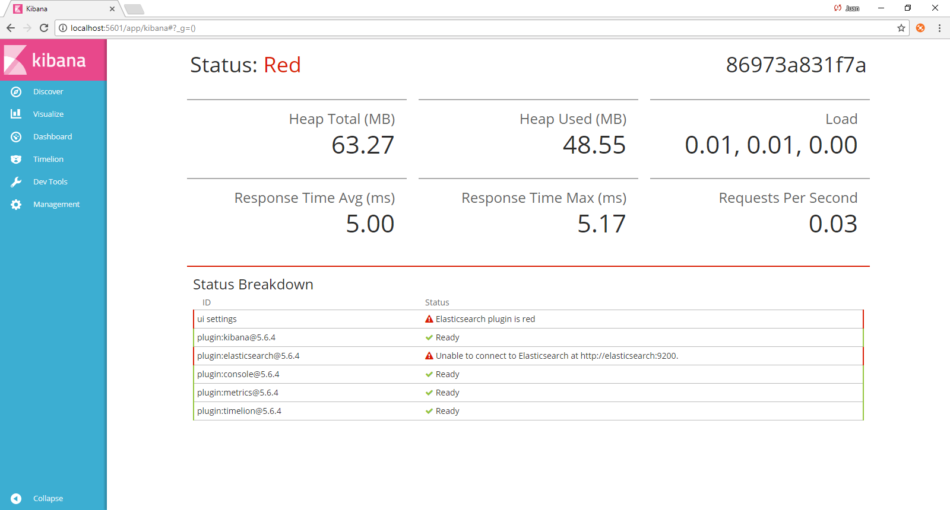The image size is (950, 510).
Task: Go to Discover in the sidebar
Action: pyautogui.click(x=48, y=92)
